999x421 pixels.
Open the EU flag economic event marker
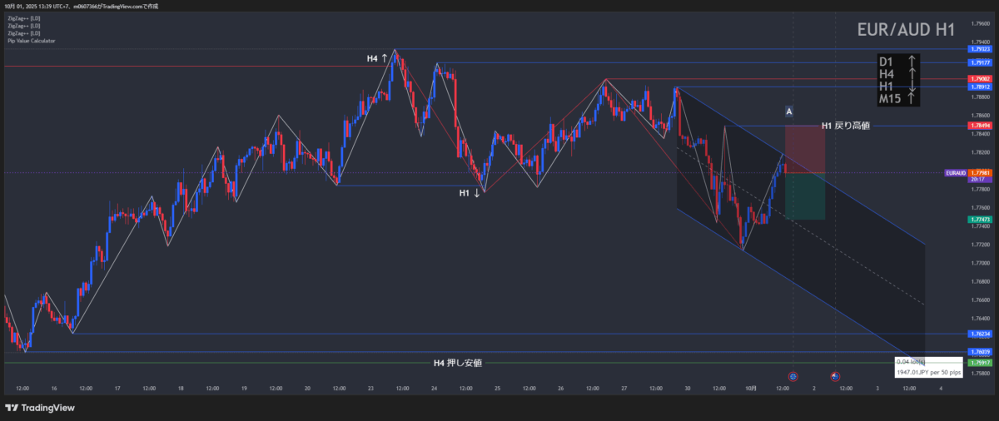[x=793, y=376]
